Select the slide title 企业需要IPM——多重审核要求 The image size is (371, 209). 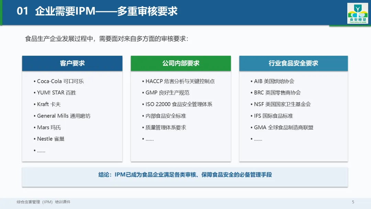(106, 11)
